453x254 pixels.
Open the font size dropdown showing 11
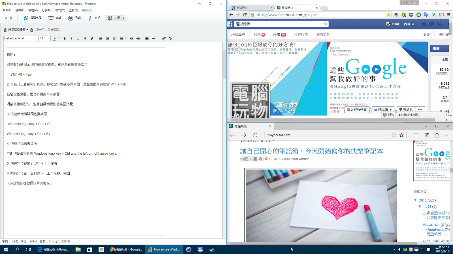pyautogui.click(x=45, y=38)
